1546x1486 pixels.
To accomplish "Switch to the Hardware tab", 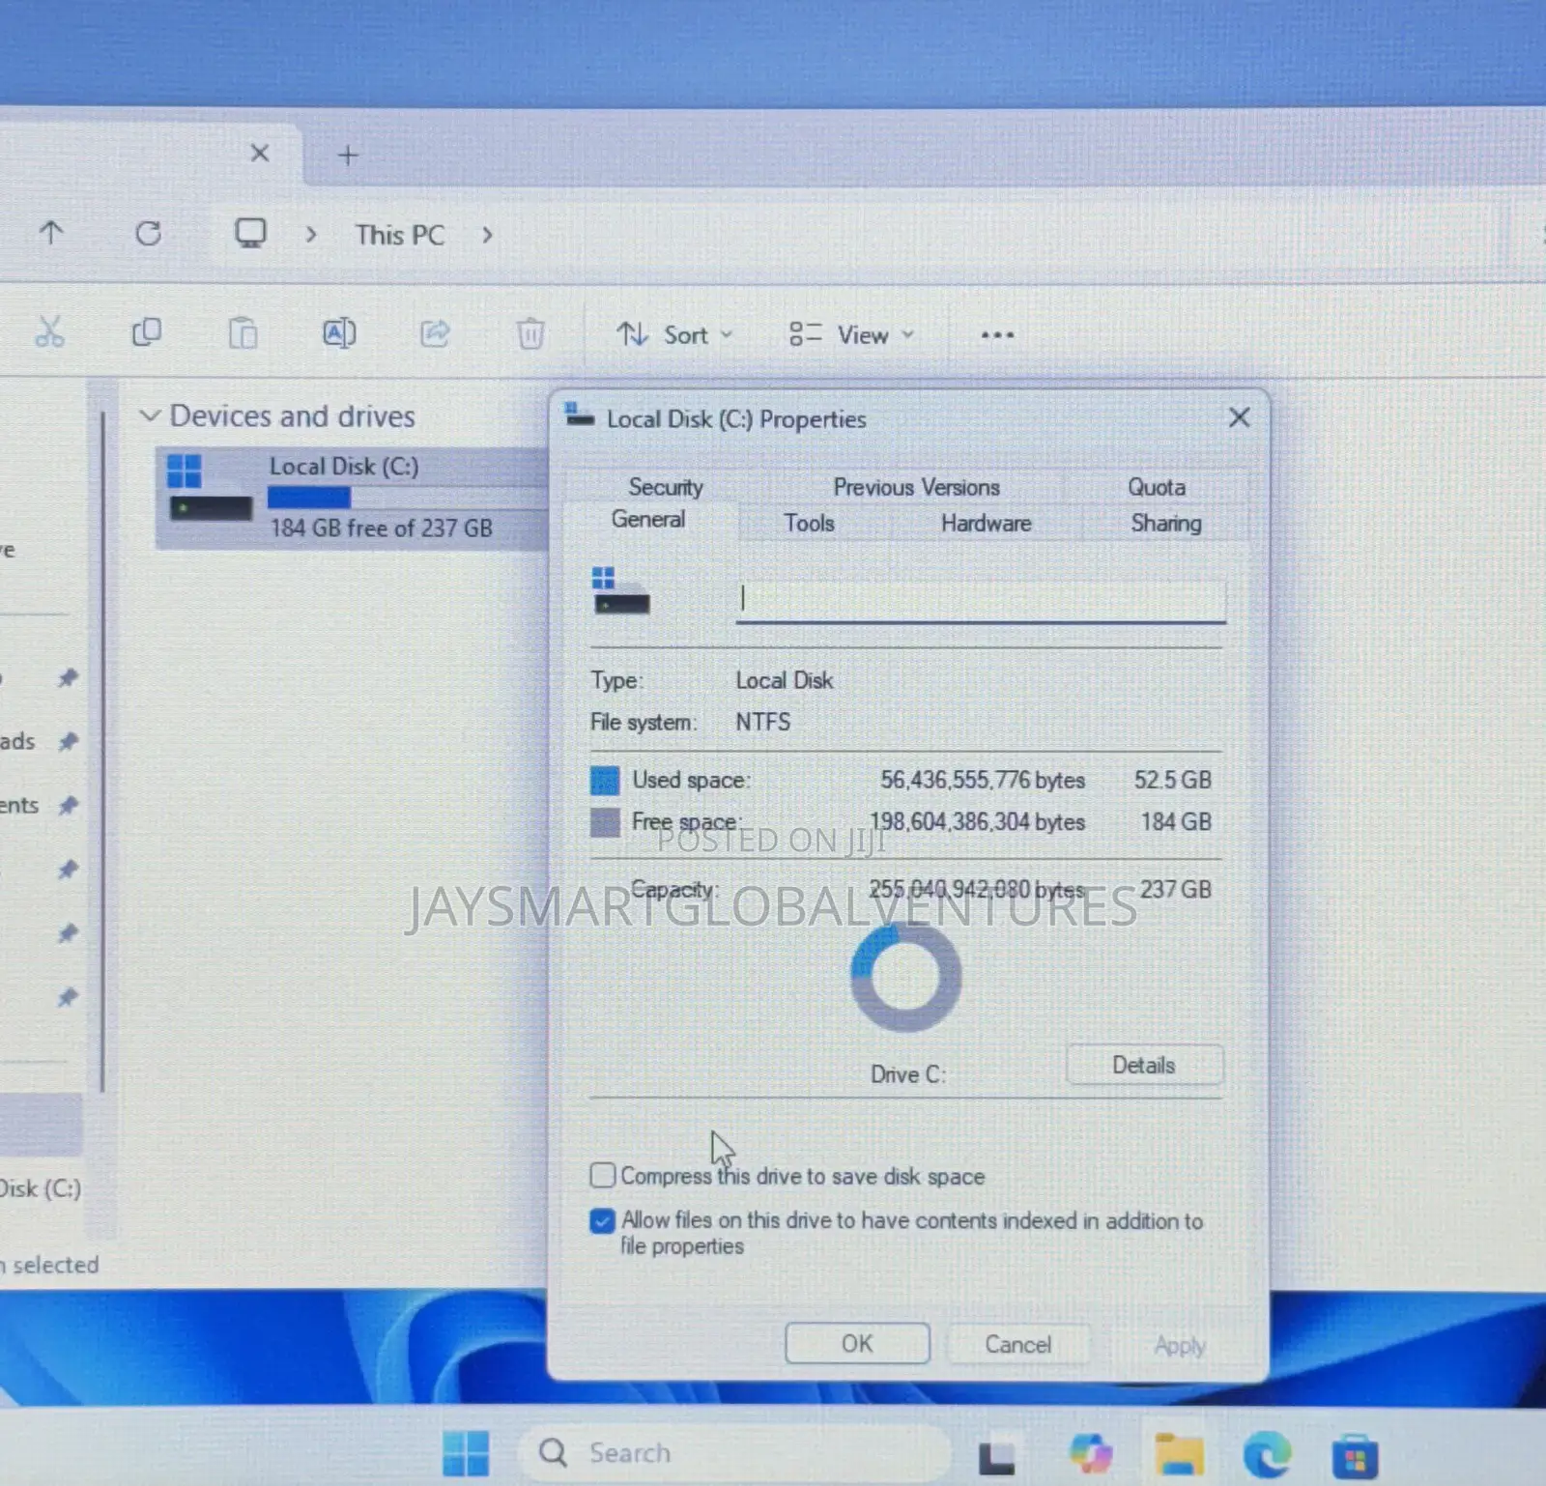I will tap(986, 523).
